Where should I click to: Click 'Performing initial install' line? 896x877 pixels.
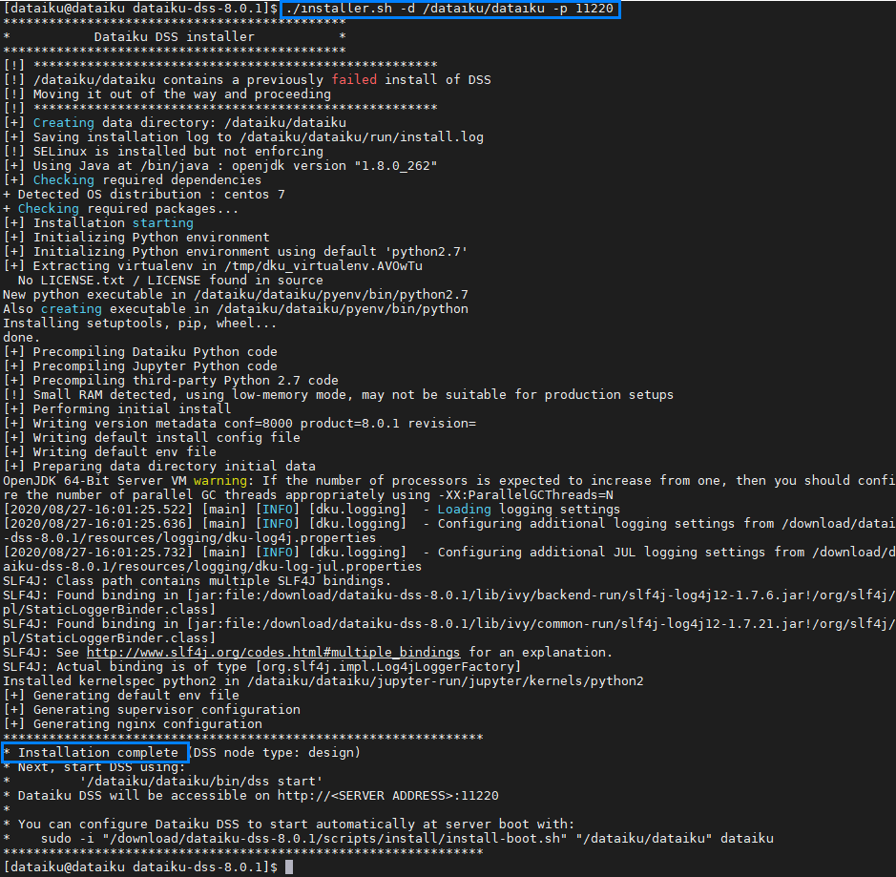click(x=117, y=408)
